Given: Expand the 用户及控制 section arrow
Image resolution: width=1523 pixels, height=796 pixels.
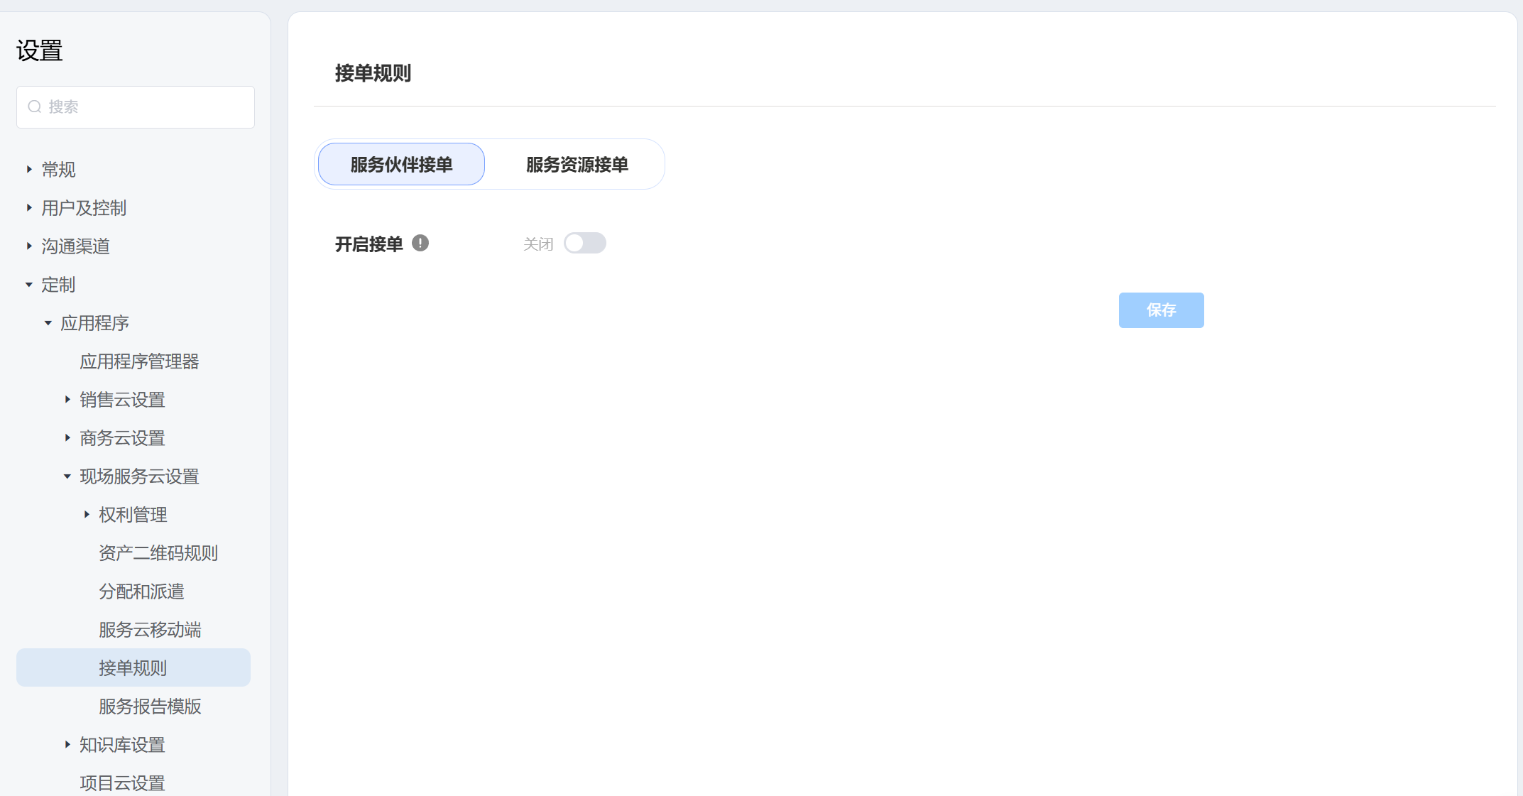Looking at the screenshot, I should (x=29, y=208).
